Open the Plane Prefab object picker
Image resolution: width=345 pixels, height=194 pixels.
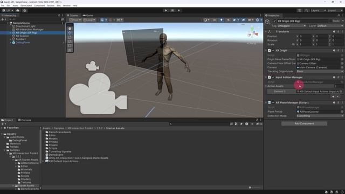pyautogui.click(x=342, y=112)
